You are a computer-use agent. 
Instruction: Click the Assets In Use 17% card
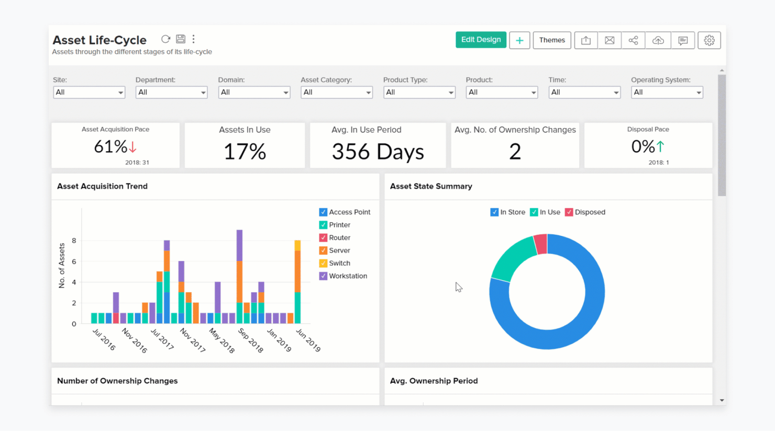pos(245,145)
